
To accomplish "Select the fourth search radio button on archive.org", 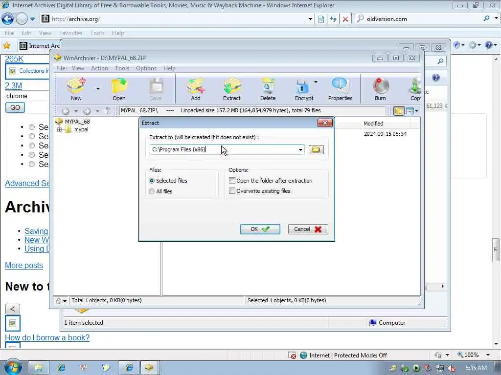I will click(x=32, y=155).
